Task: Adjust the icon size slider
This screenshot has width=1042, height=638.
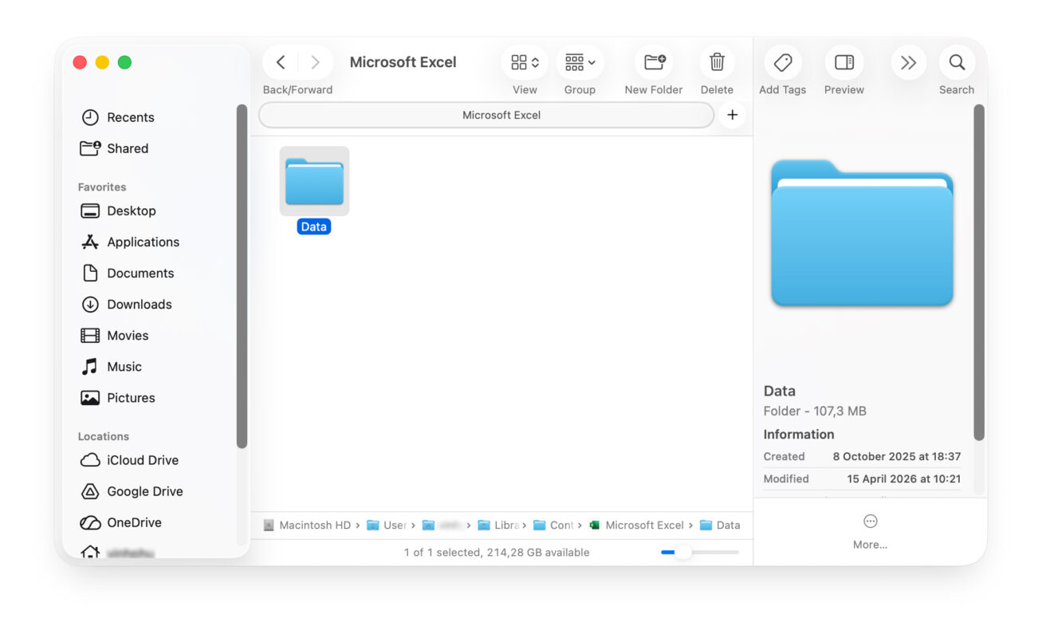Action: coord(682,552)
